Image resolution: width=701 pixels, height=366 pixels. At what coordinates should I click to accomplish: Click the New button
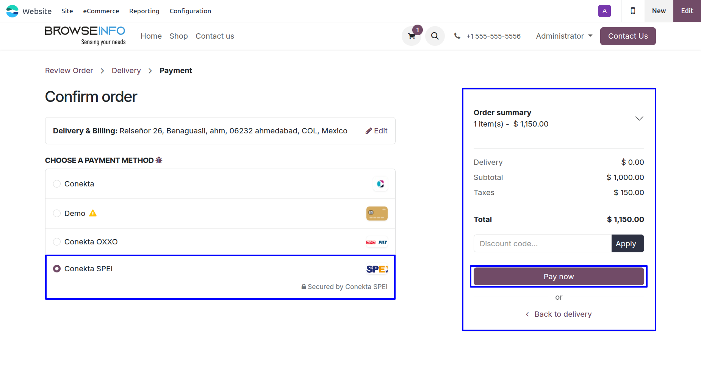tap(659, 11)
